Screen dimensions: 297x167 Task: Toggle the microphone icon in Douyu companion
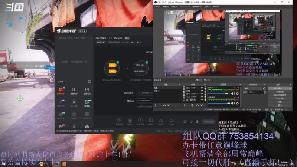[161, 121]
